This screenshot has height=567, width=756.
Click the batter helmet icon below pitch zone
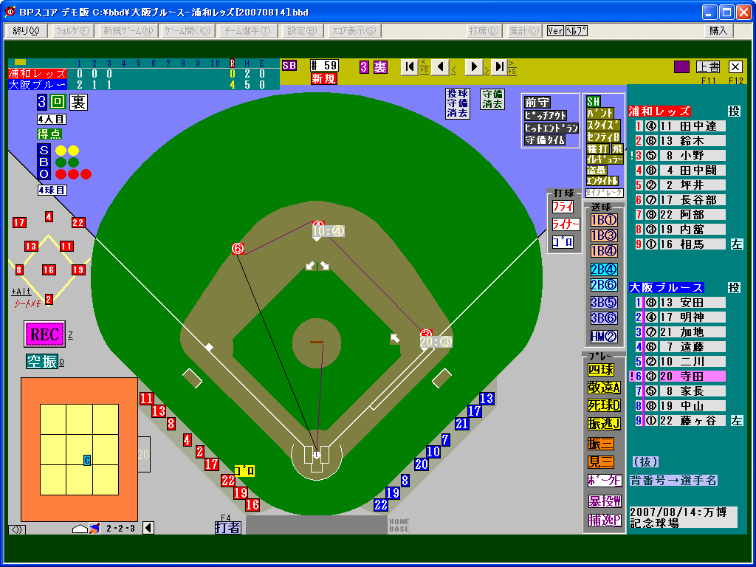tap(94, 529)
